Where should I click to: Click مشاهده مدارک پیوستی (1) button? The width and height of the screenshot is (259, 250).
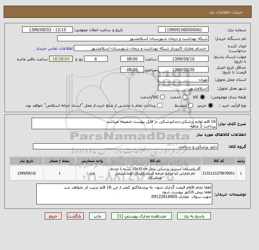[x=142, y=216]
